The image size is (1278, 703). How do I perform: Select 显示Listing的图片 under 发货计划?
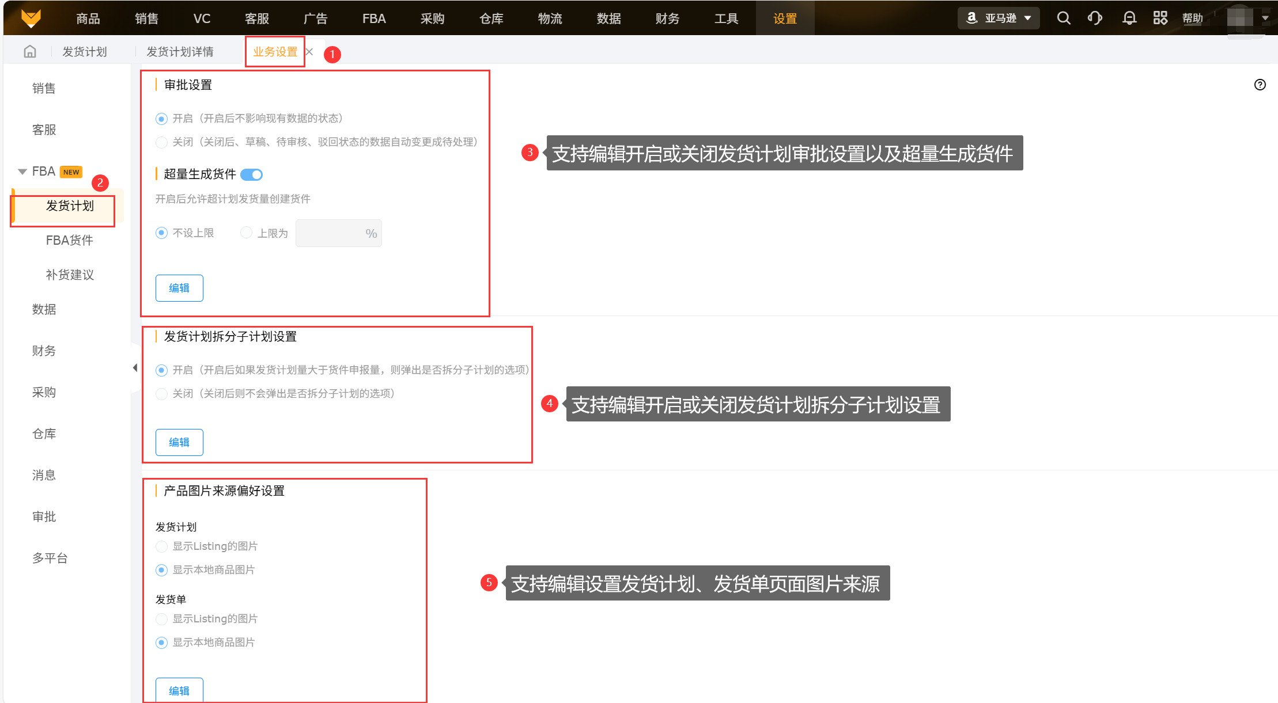[x=162, y=546]
